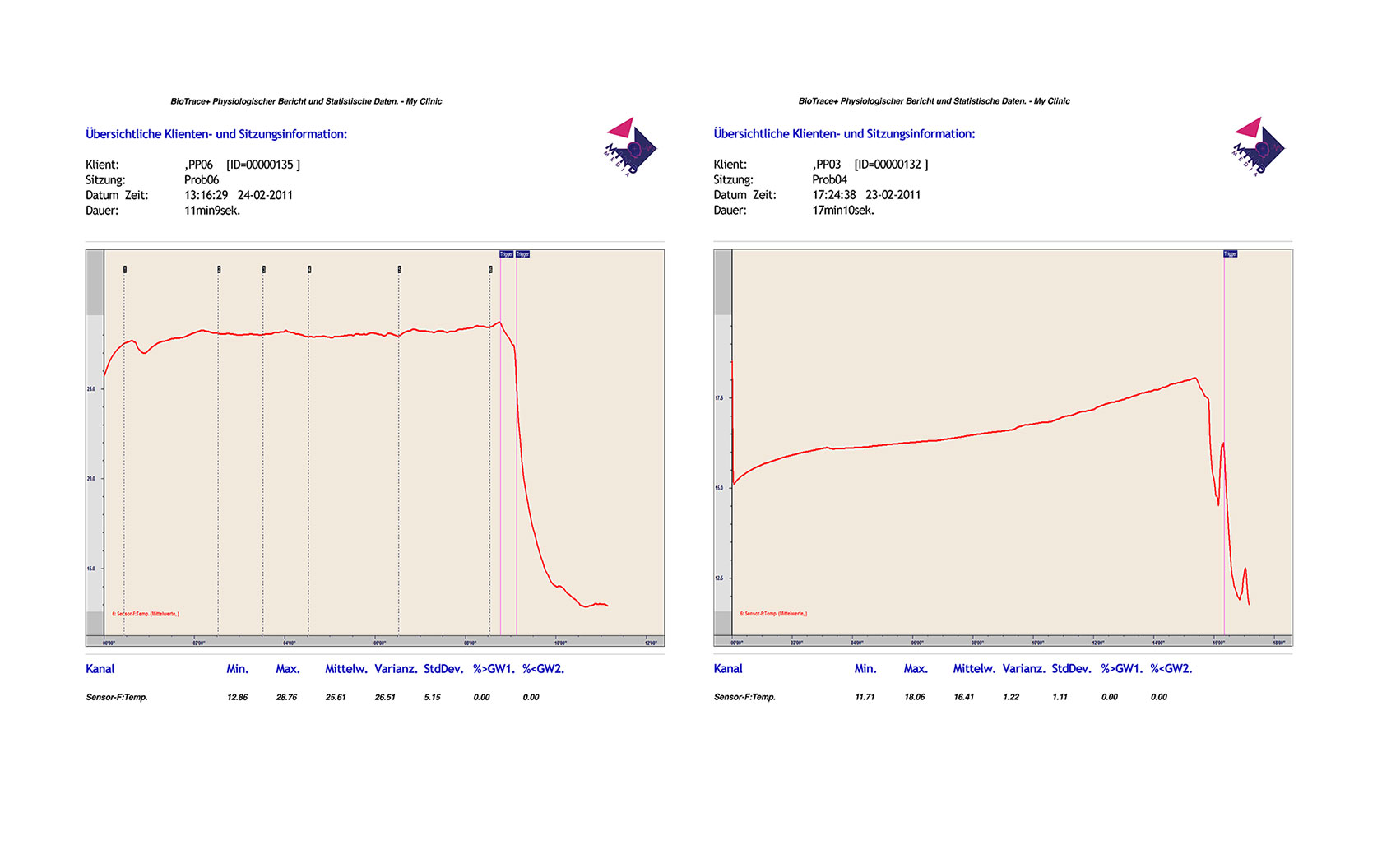This screenshot has width=1382, height=864.
Task: Click the maximum value 28.76
Action: pyautogui.click(x=286, y=698)
